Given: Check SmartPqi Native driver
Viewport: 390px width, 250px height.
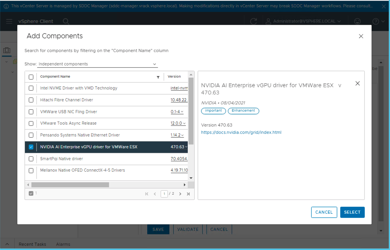Looking at the screenshot, I should click(x=31, y=159).
